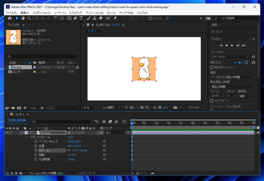Adjust the timeline zoom slider handle
The image size is (264, 181).
[x=137, y=174]
